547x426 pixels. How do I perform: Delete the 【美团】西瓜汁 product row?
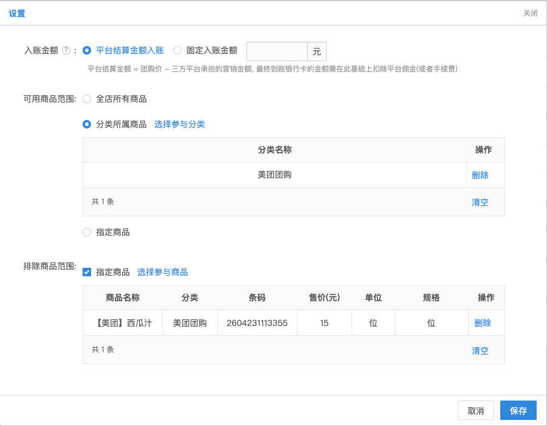[x=483, y=323]
